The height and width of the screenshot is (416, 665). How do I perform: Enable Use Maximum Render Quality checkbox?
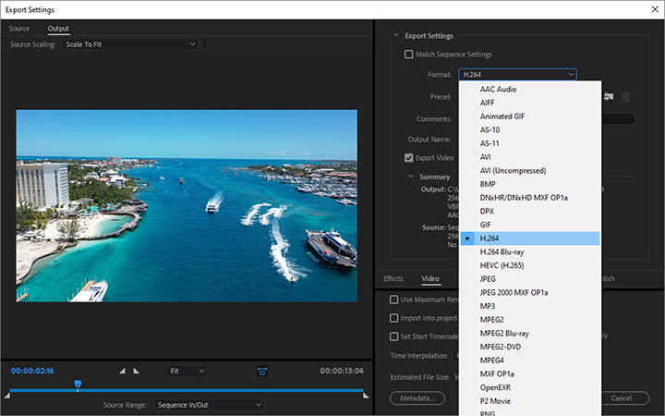coord(394,300)
